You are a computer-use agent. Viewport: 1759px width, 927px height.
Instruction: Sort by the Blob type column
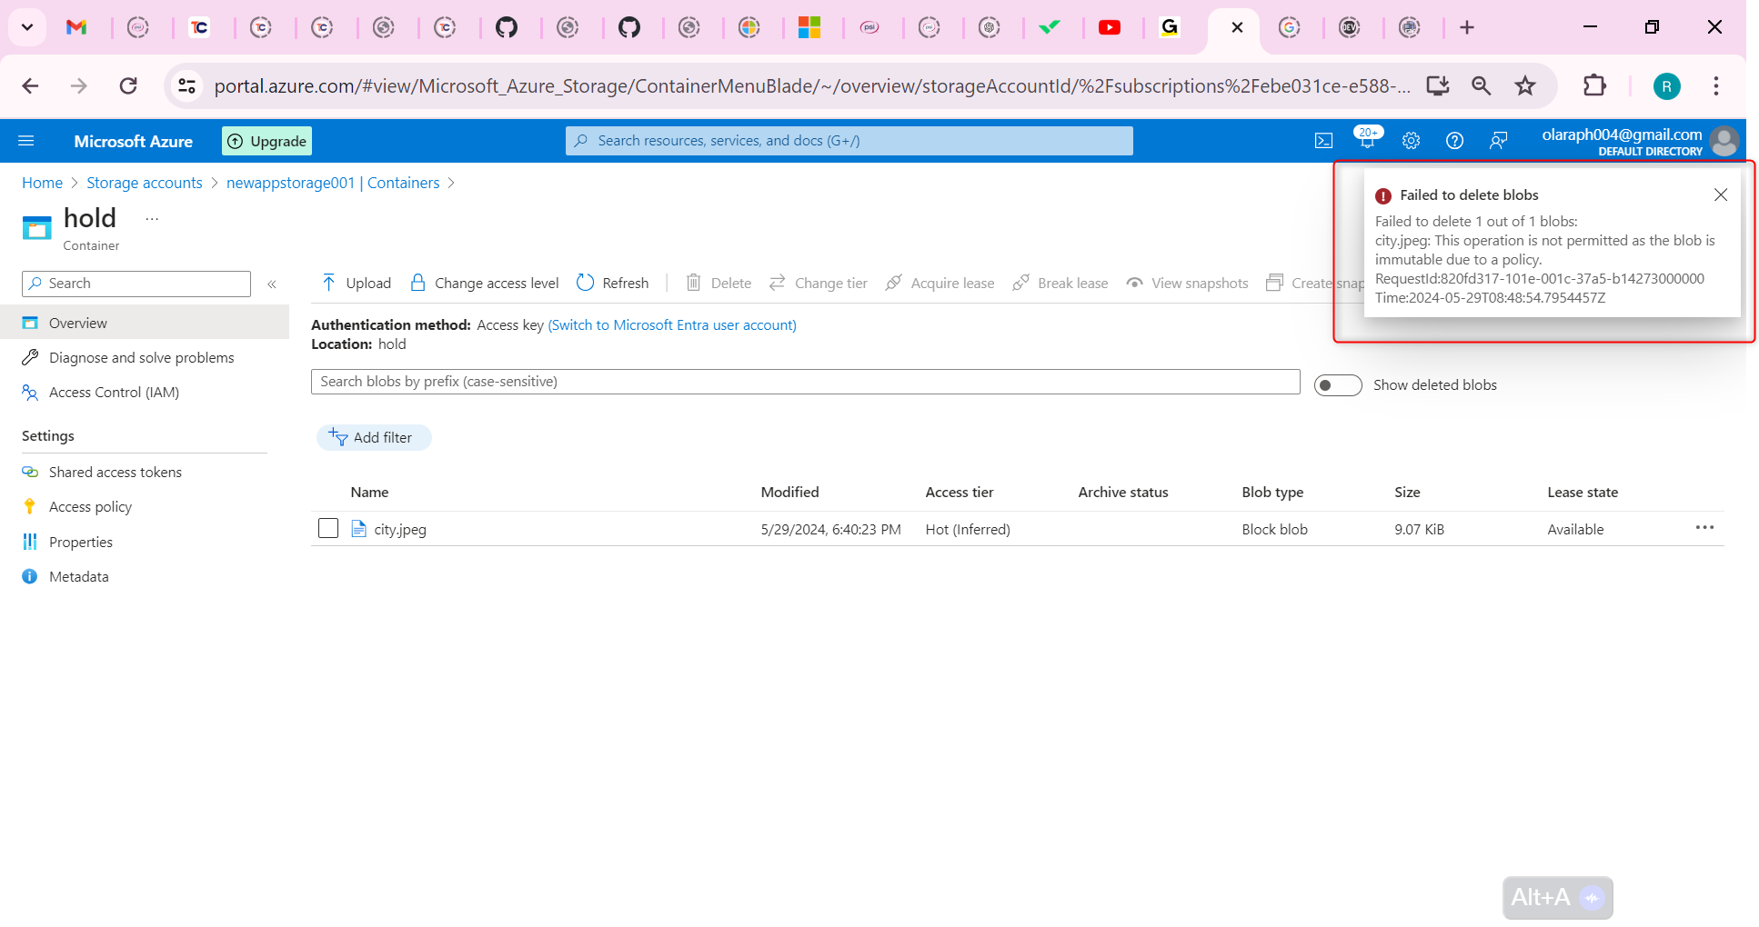coord(1272,492)
